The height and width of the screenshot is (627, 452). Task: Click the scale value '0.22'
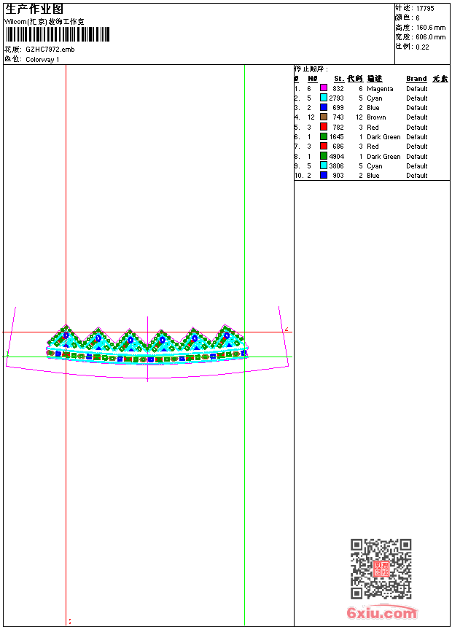pyautogui.click(x=422, y=47)
